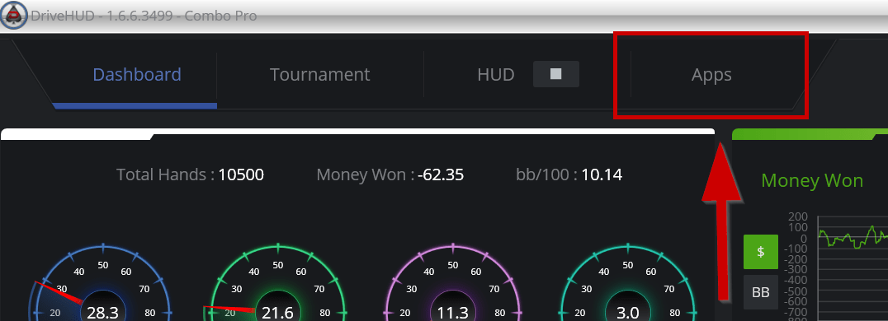Click the red needle on green gauge
This screenshot has width=888, height=321.
229,309
